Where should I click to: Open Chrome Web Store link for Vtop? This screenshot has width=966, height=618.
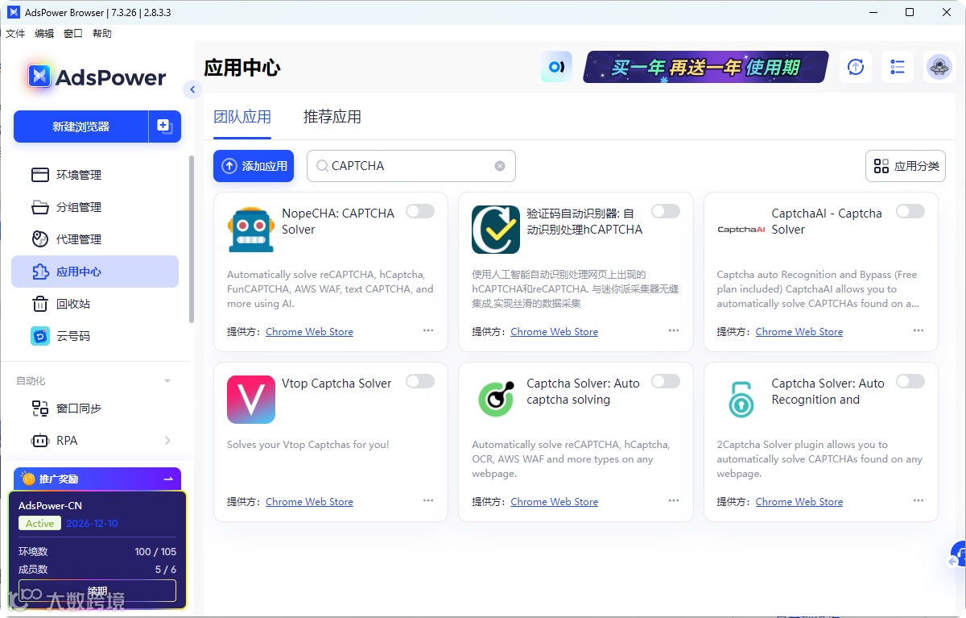tap(309, 502)
